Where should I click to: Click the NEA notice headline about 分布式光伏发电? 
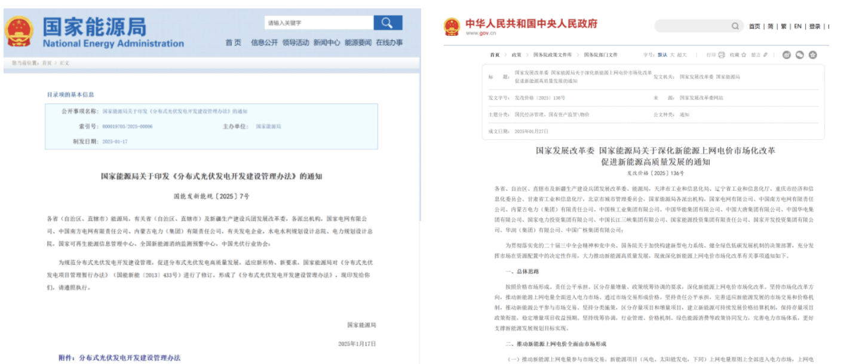coord(211,176)
